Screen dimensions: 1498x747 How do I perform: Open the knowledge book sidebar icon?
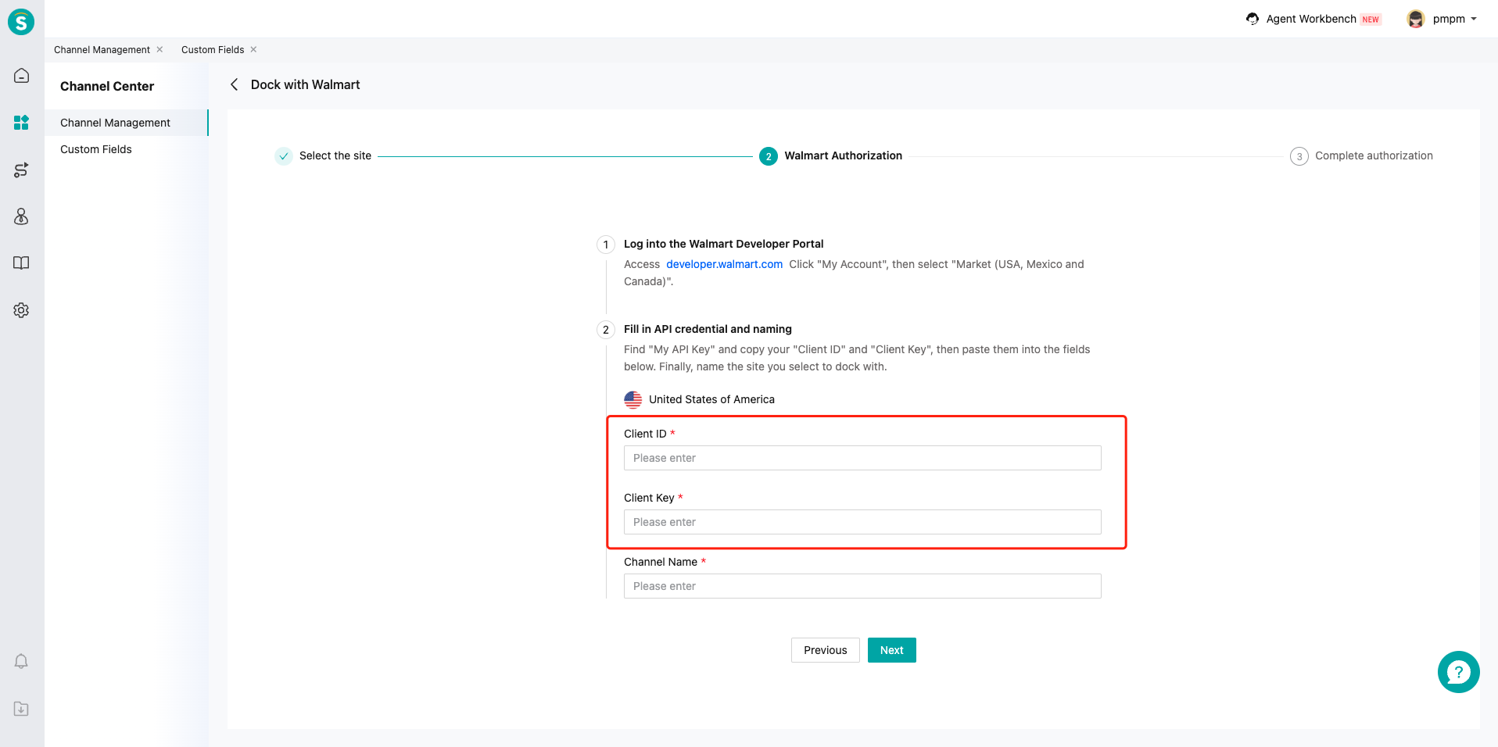tap(22, 263)
